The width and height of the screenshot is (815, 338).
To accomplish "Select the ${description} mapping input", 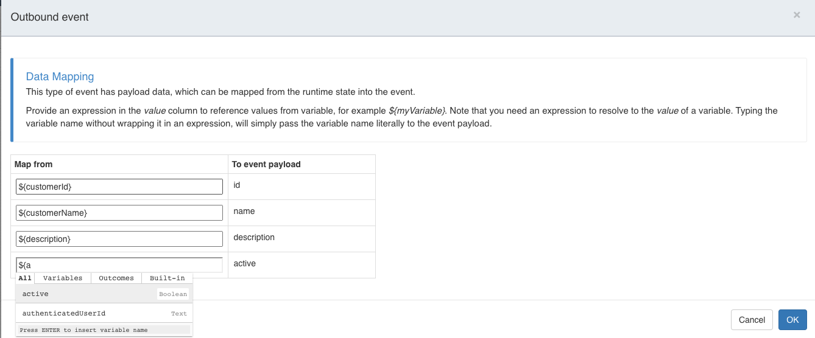I will tap(119, 239).
